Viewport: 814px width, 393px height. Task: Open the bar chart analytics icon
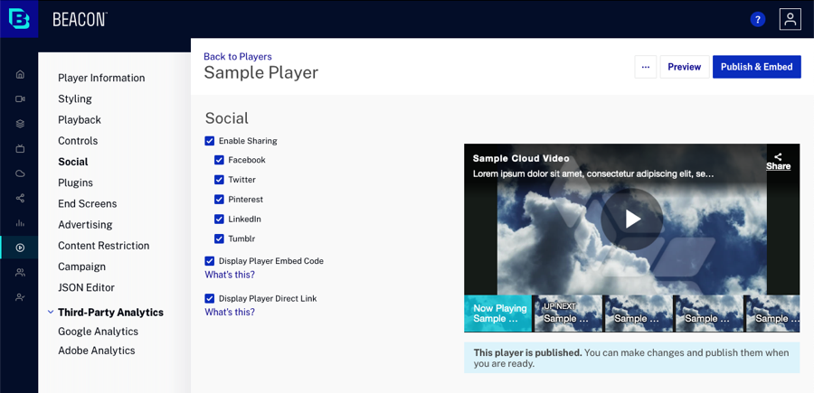(20, 223)
